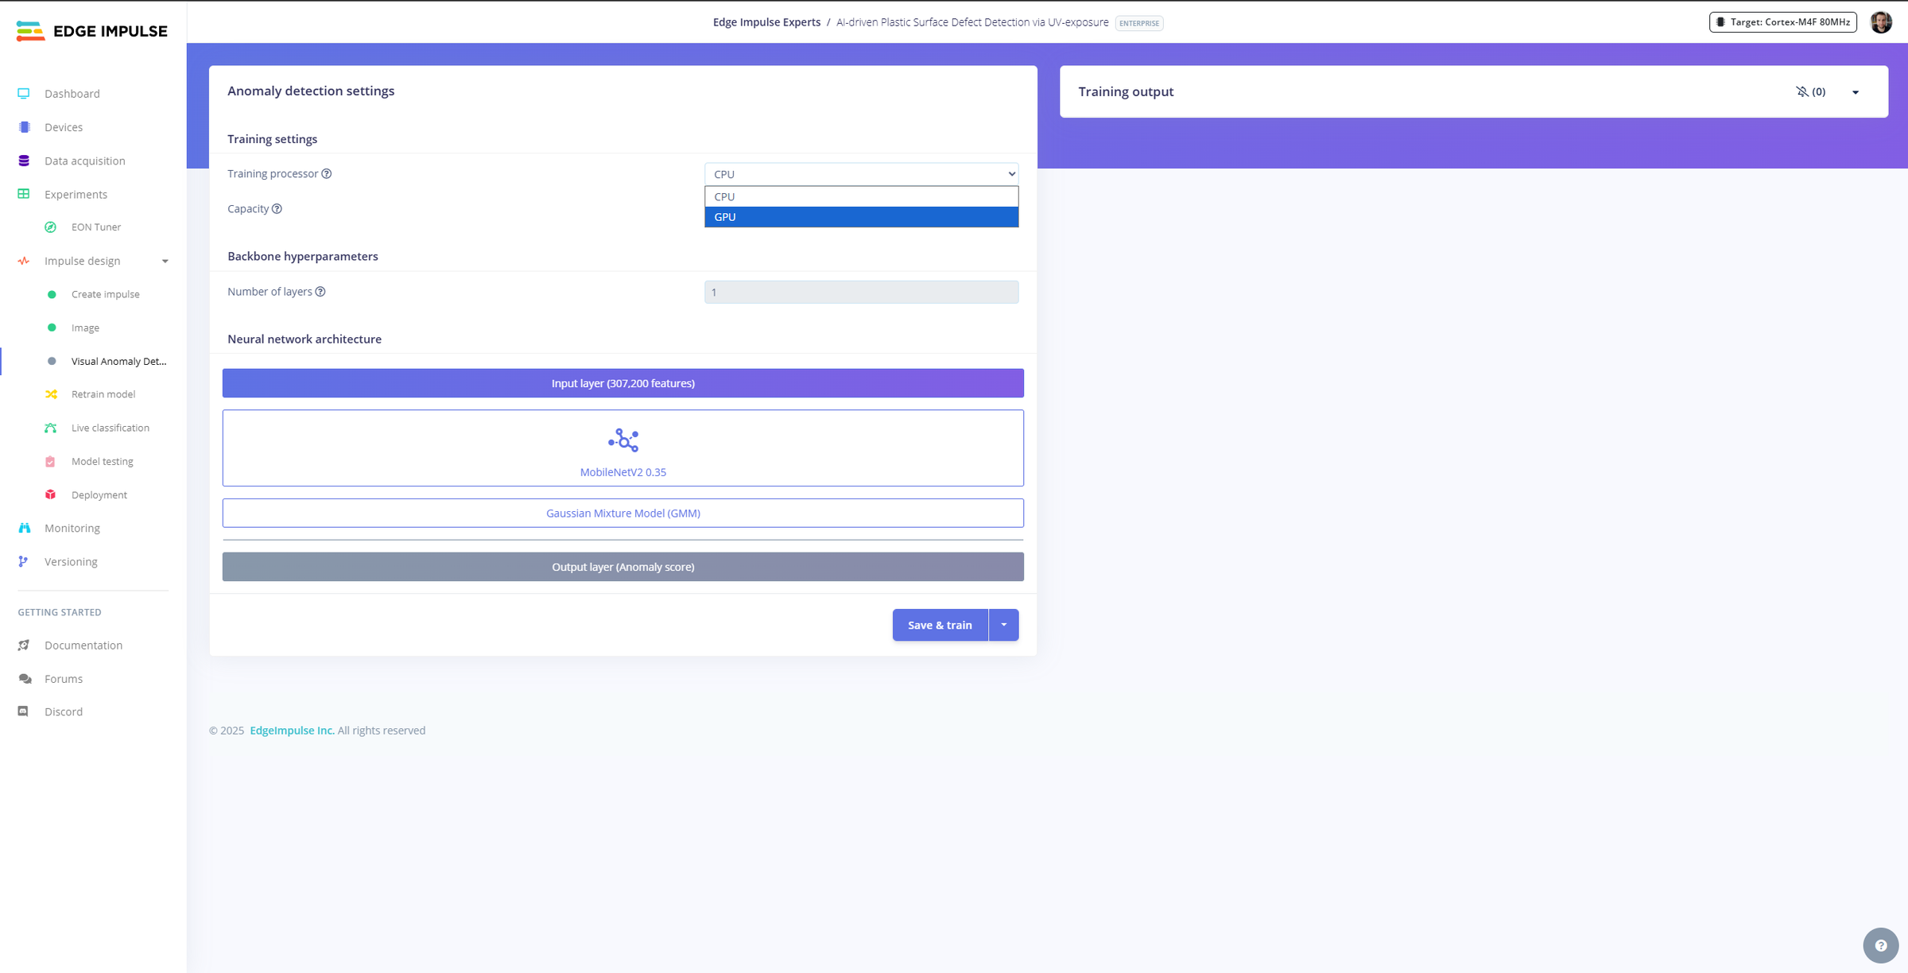Open Model testing in the sidebar

(103, 461)
